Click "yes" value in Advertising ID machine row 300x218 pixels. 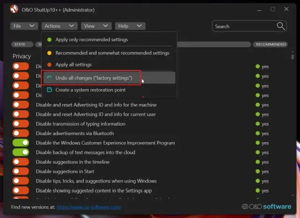[265, 105]
